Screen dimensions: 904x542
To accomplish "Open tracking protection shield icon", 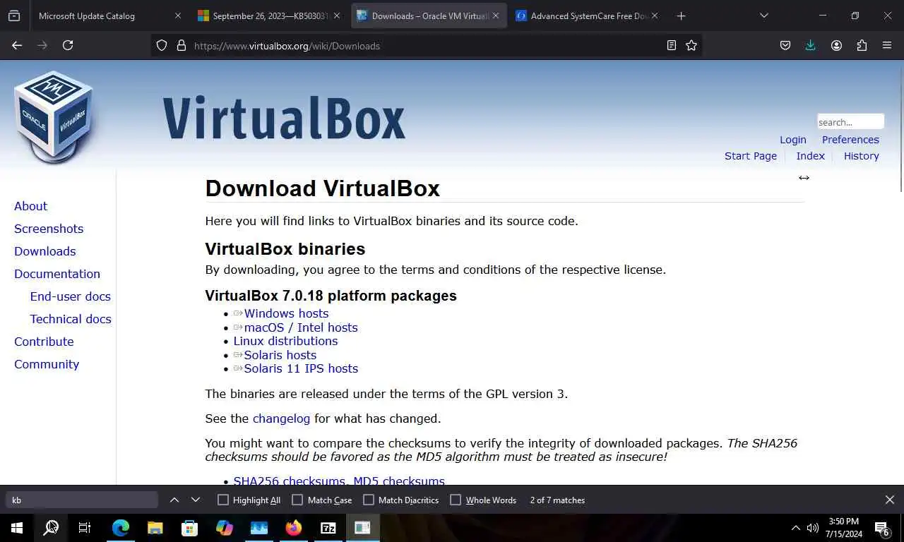I will (x=162, y=45).
